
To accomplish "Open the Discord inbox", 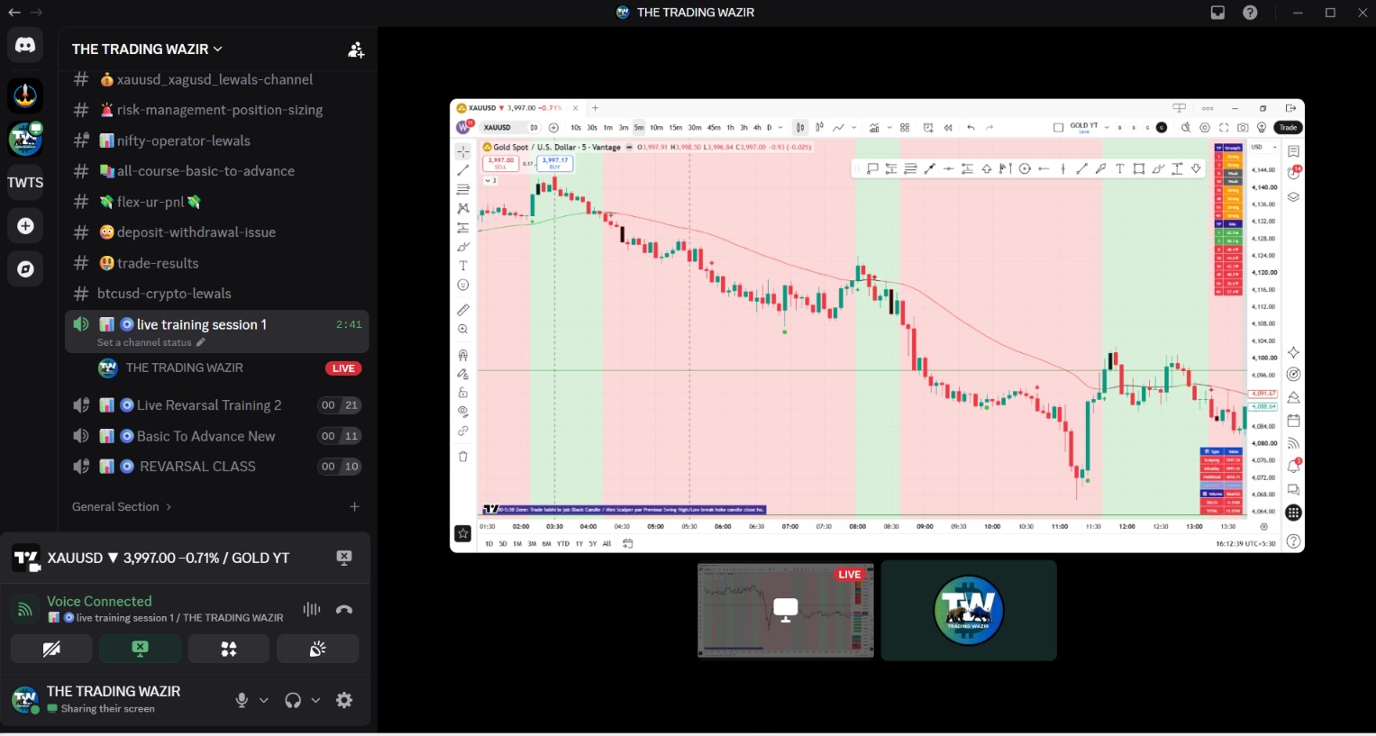I will click(1217, 13).
